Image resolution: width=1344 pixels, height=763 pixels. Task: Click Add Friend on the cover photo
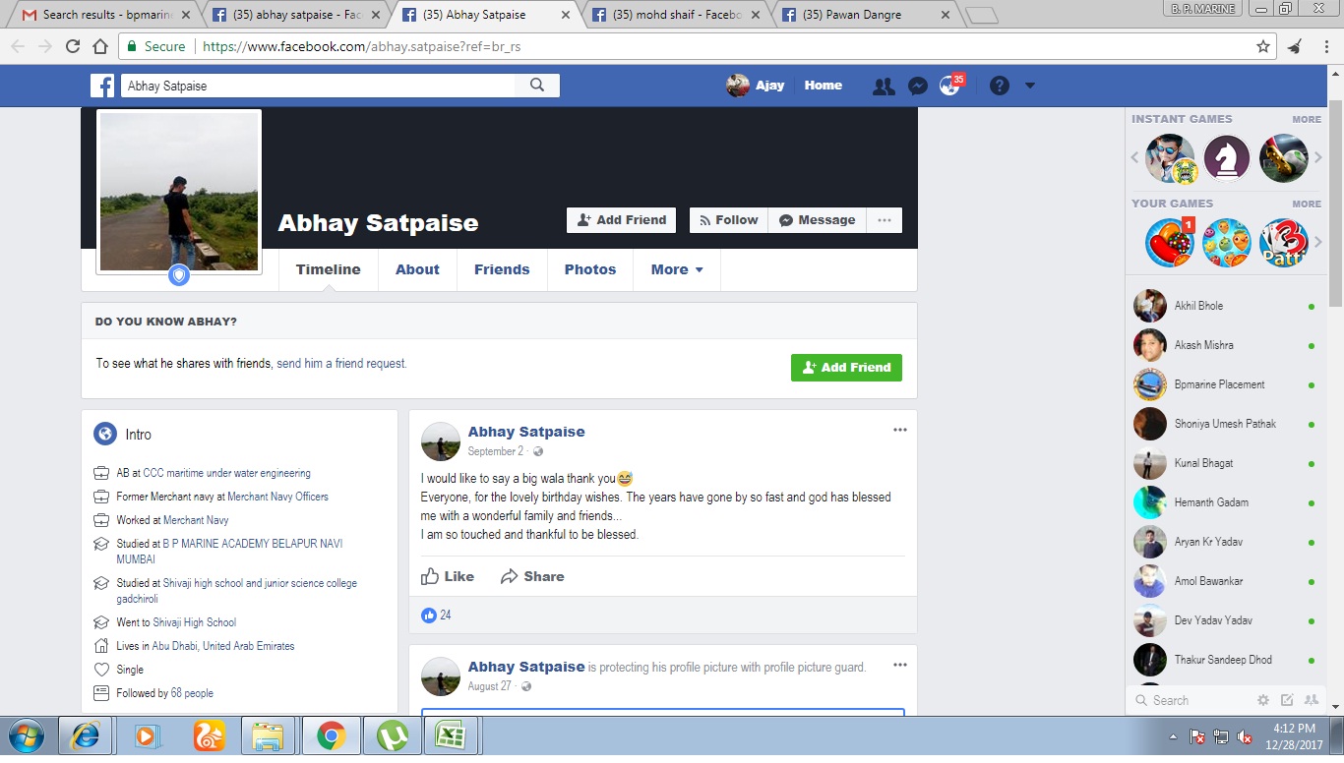coord(622,220)
